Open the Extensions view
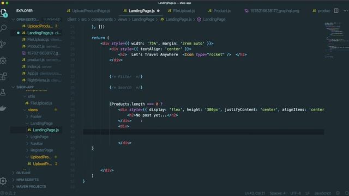The height and width of the screenshot is (196, 349). coord(3,76)
